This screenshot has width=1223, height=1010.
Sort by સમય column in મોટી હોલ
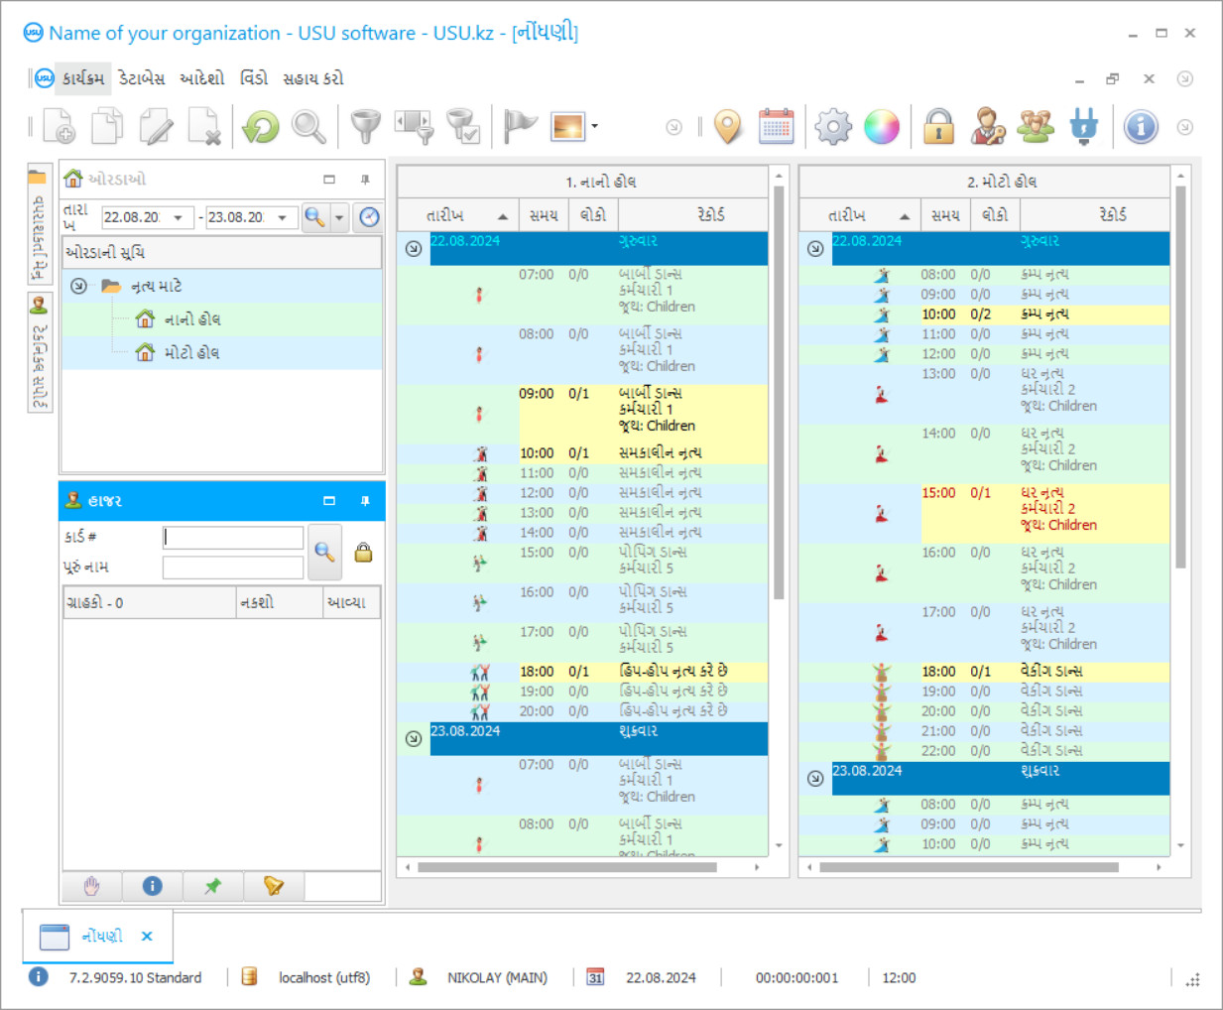945,215
